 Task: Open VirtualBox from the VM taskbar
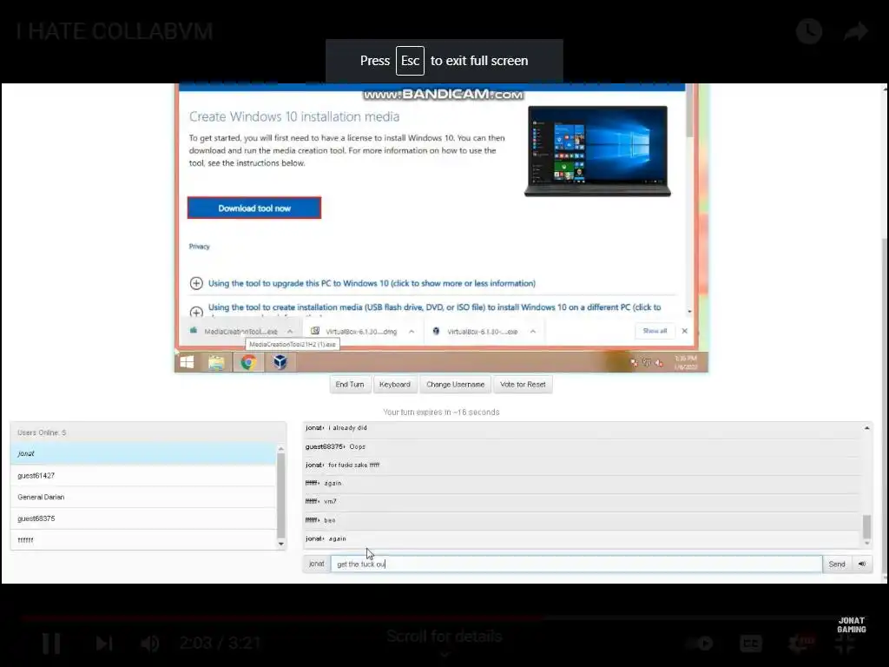tap(280, 362)
